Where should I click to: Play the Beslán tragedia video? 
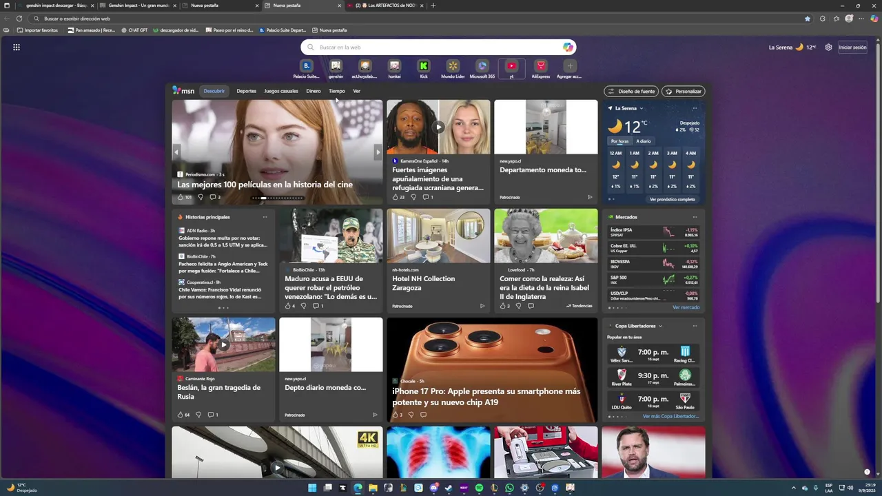tap(223, 344)
